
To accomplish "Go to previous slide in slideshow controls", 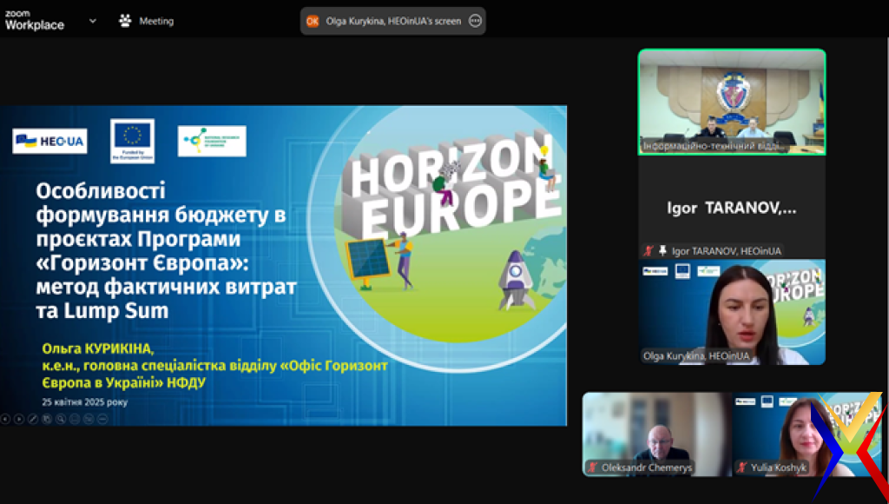I will tap(5, 419).
